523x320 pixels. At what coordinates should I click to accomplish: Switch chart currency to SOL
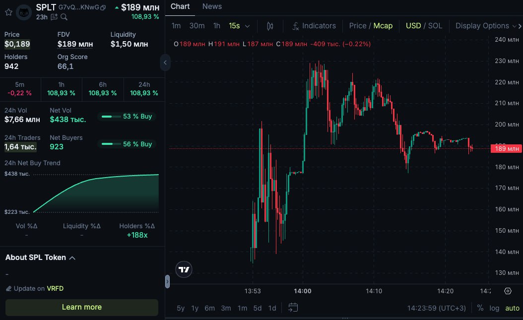[435, 26]
